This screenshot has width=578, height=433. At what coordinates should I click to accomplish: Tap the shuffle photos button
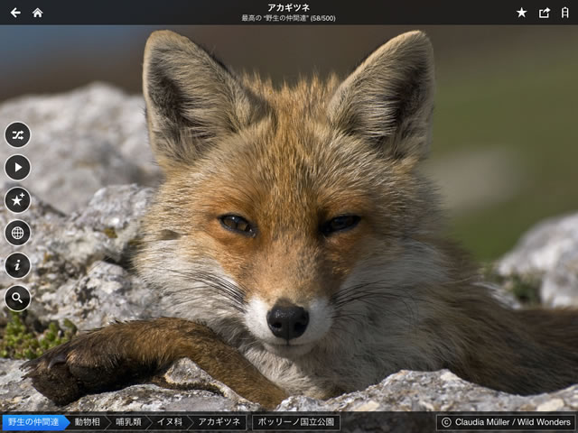pyautogui.click(x=18, y=134)
